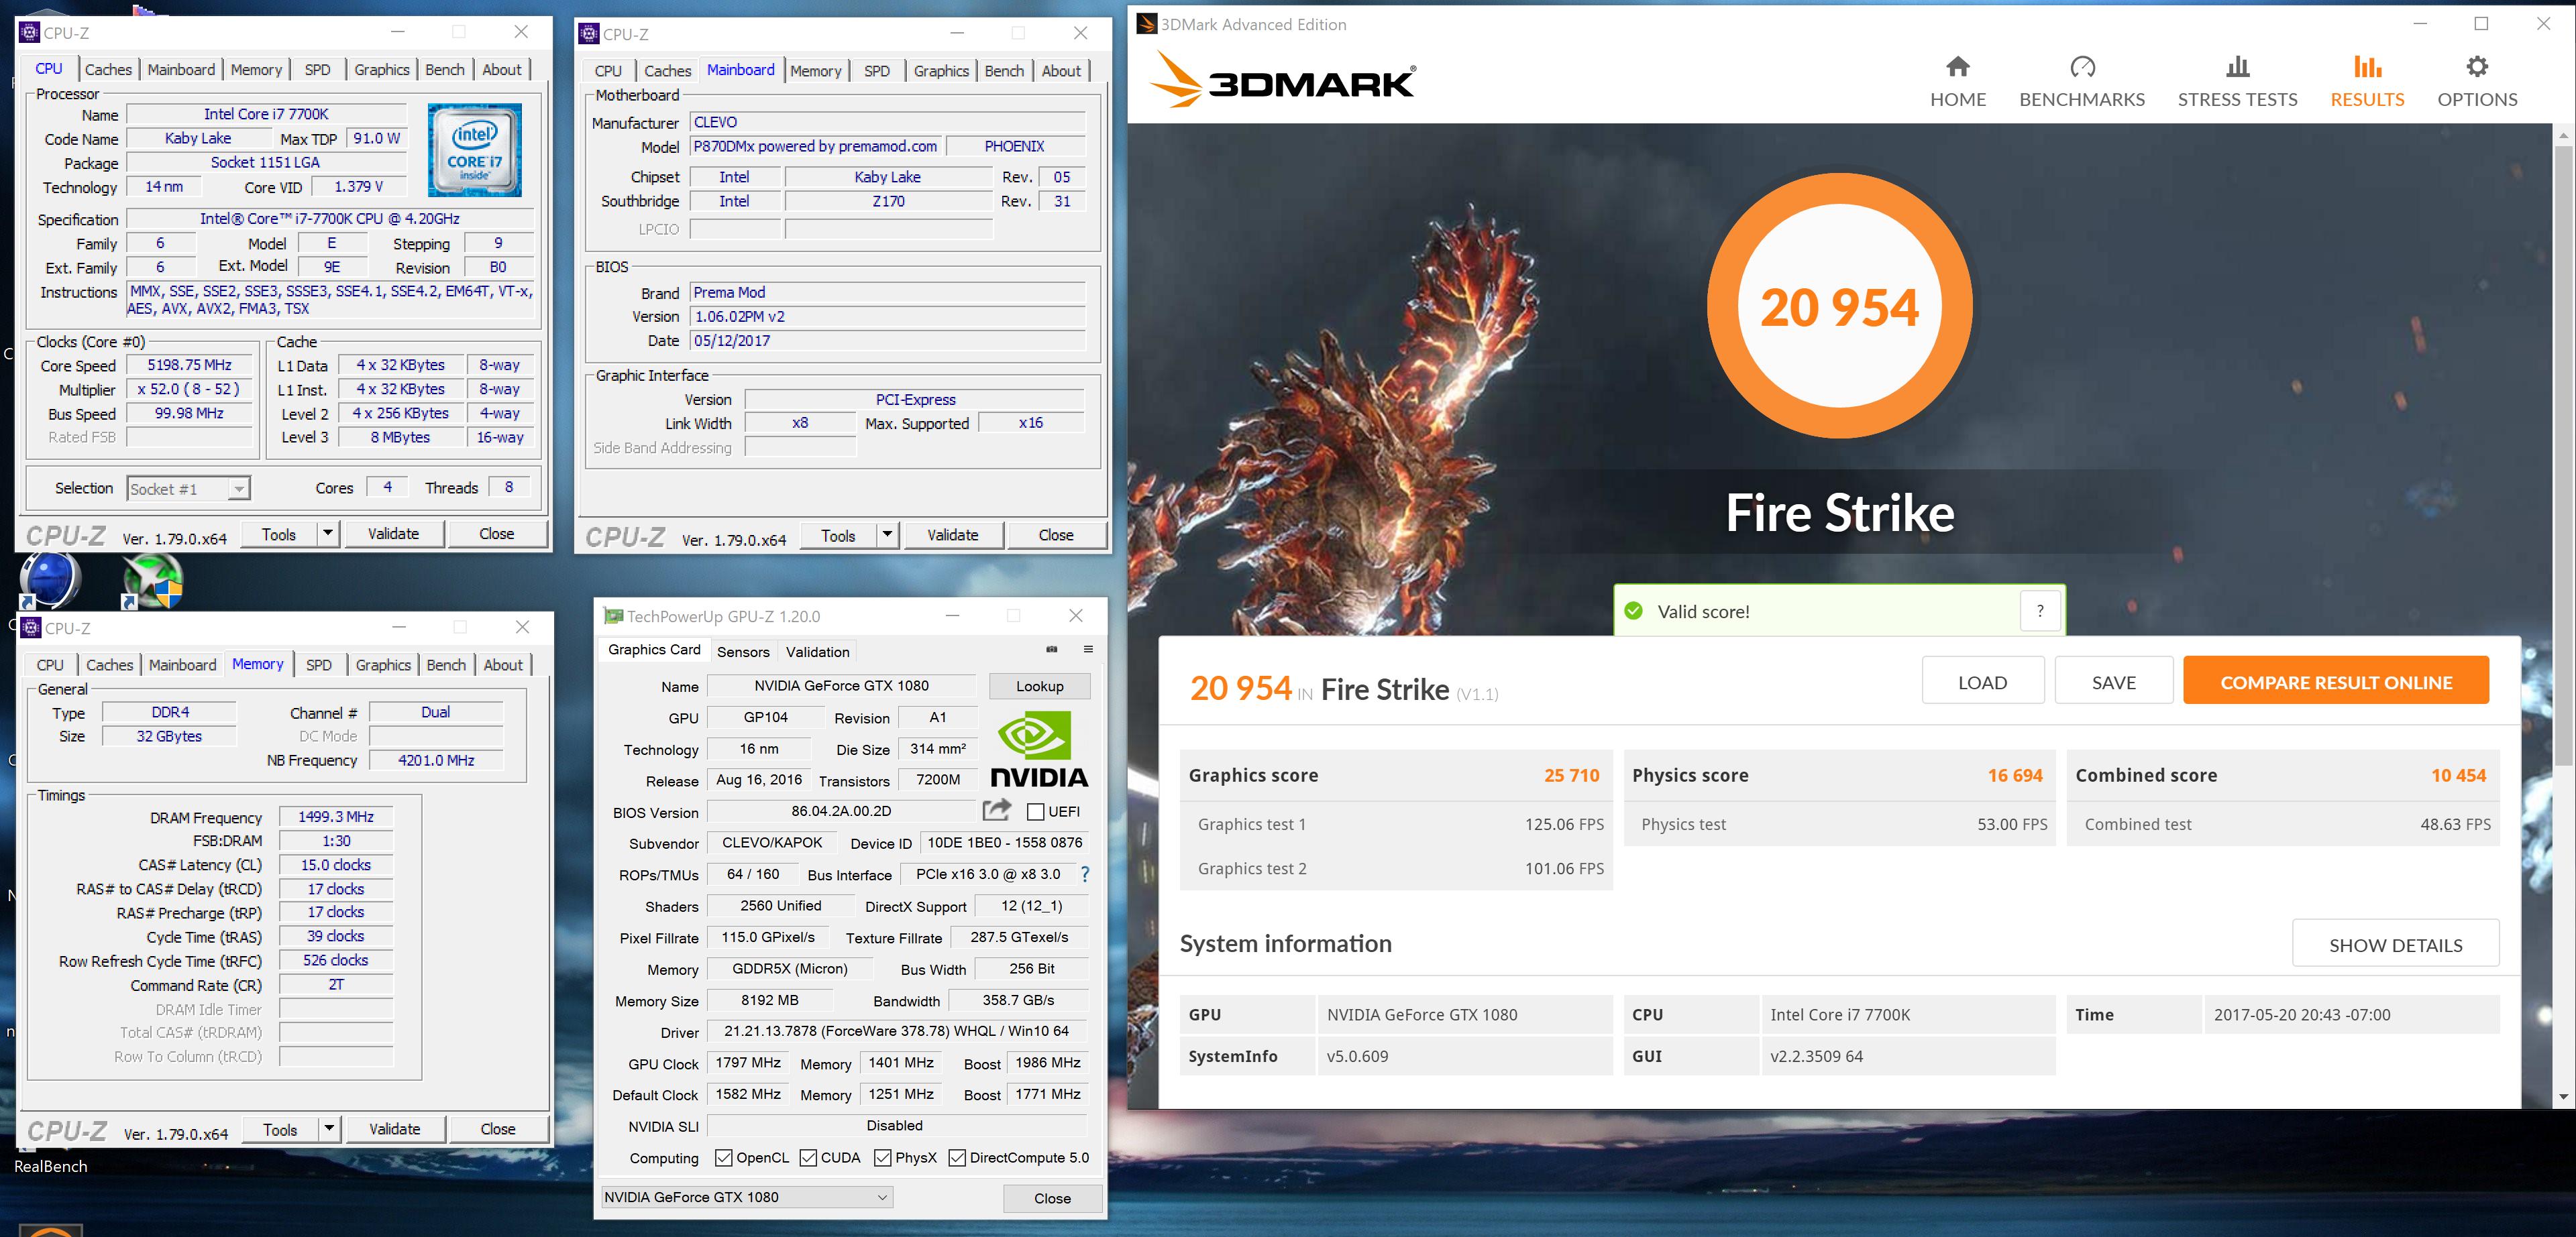Switch to the Sensors tab in GPU-Z
Image resolution: width=2576 pixels, height=1237 pixels.
(743, 652)
